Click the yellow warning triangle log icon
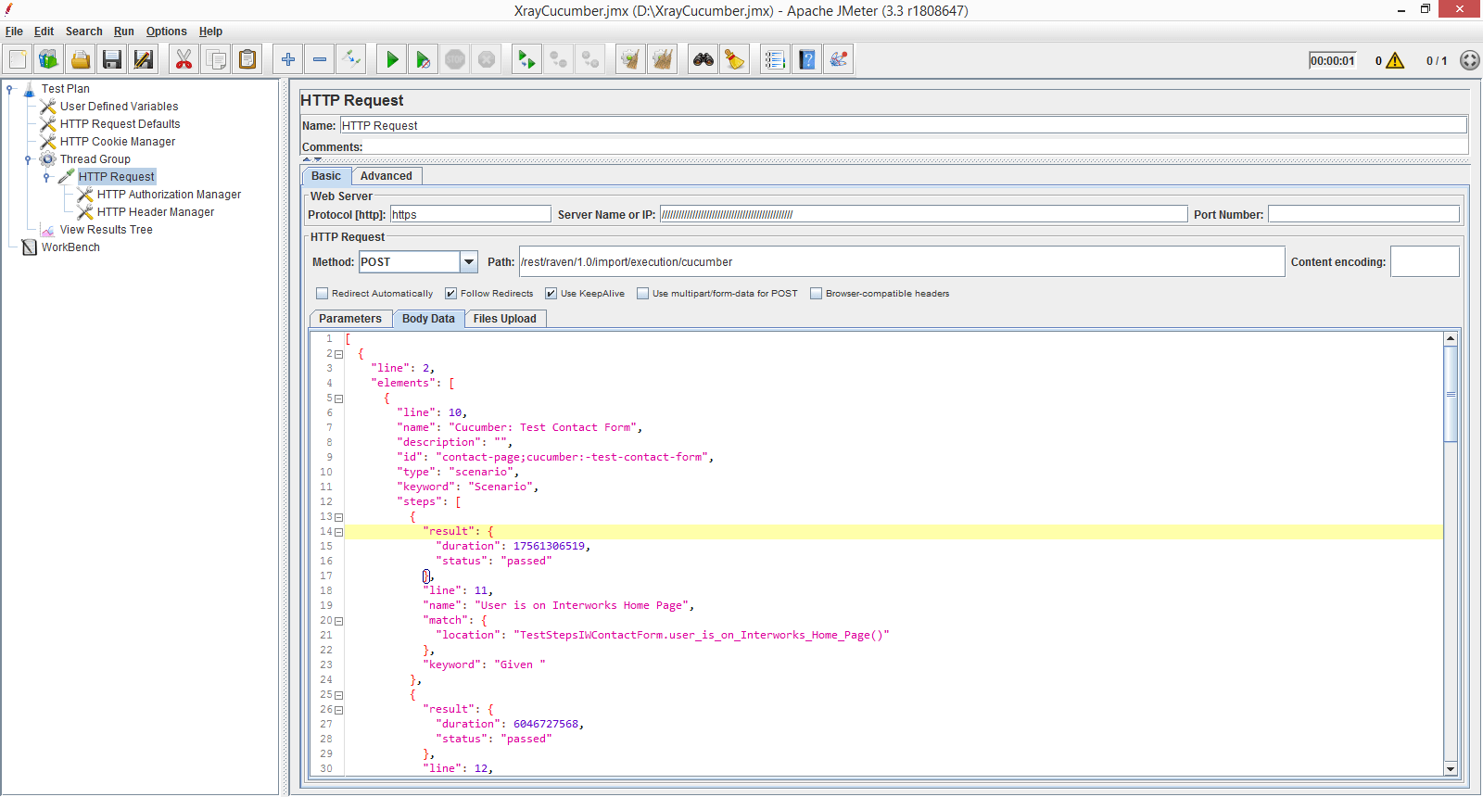The height and width of the screenshot is (797, 1483). point(1395,60)
